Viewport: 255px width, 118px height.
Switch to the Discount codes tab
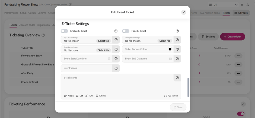27,25
